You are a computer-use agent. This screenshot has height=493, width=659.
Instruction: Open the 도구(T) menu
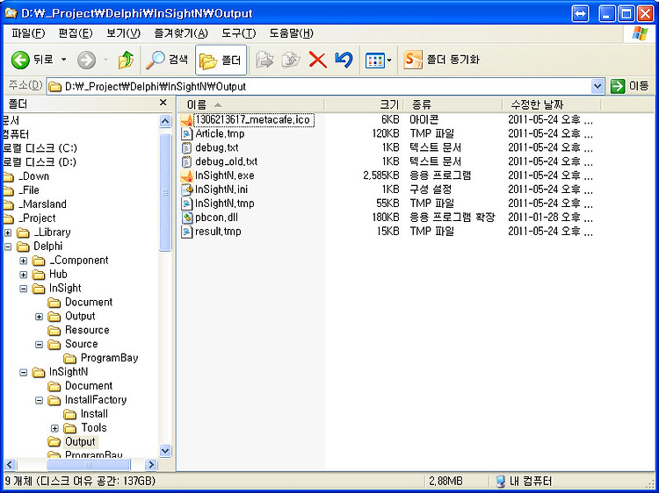(x=239, y=33)
